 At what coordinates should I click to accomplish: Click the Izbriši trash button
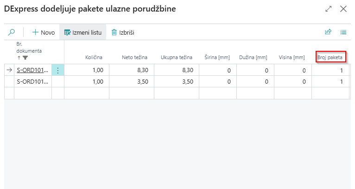coord(123,32)
